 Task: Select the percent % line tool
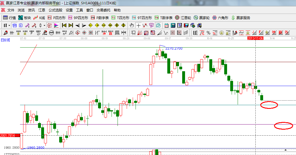pos(208,33)
